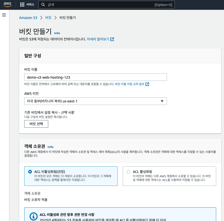Select the ACL 비활성화됨(권장) radio button
Viewport: 224px width, 221px height.
(x=30, y=172)
